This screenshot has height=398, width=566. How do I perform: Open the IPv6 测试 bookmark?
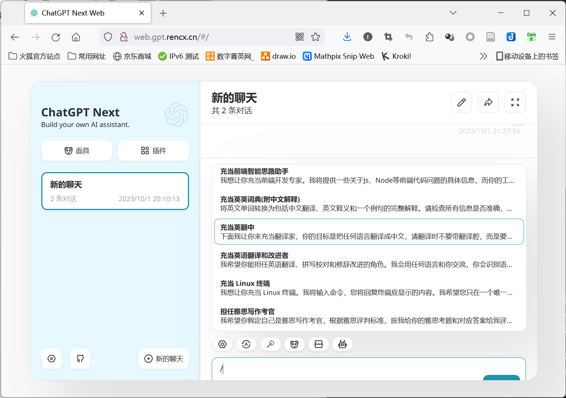pos(178,56)
